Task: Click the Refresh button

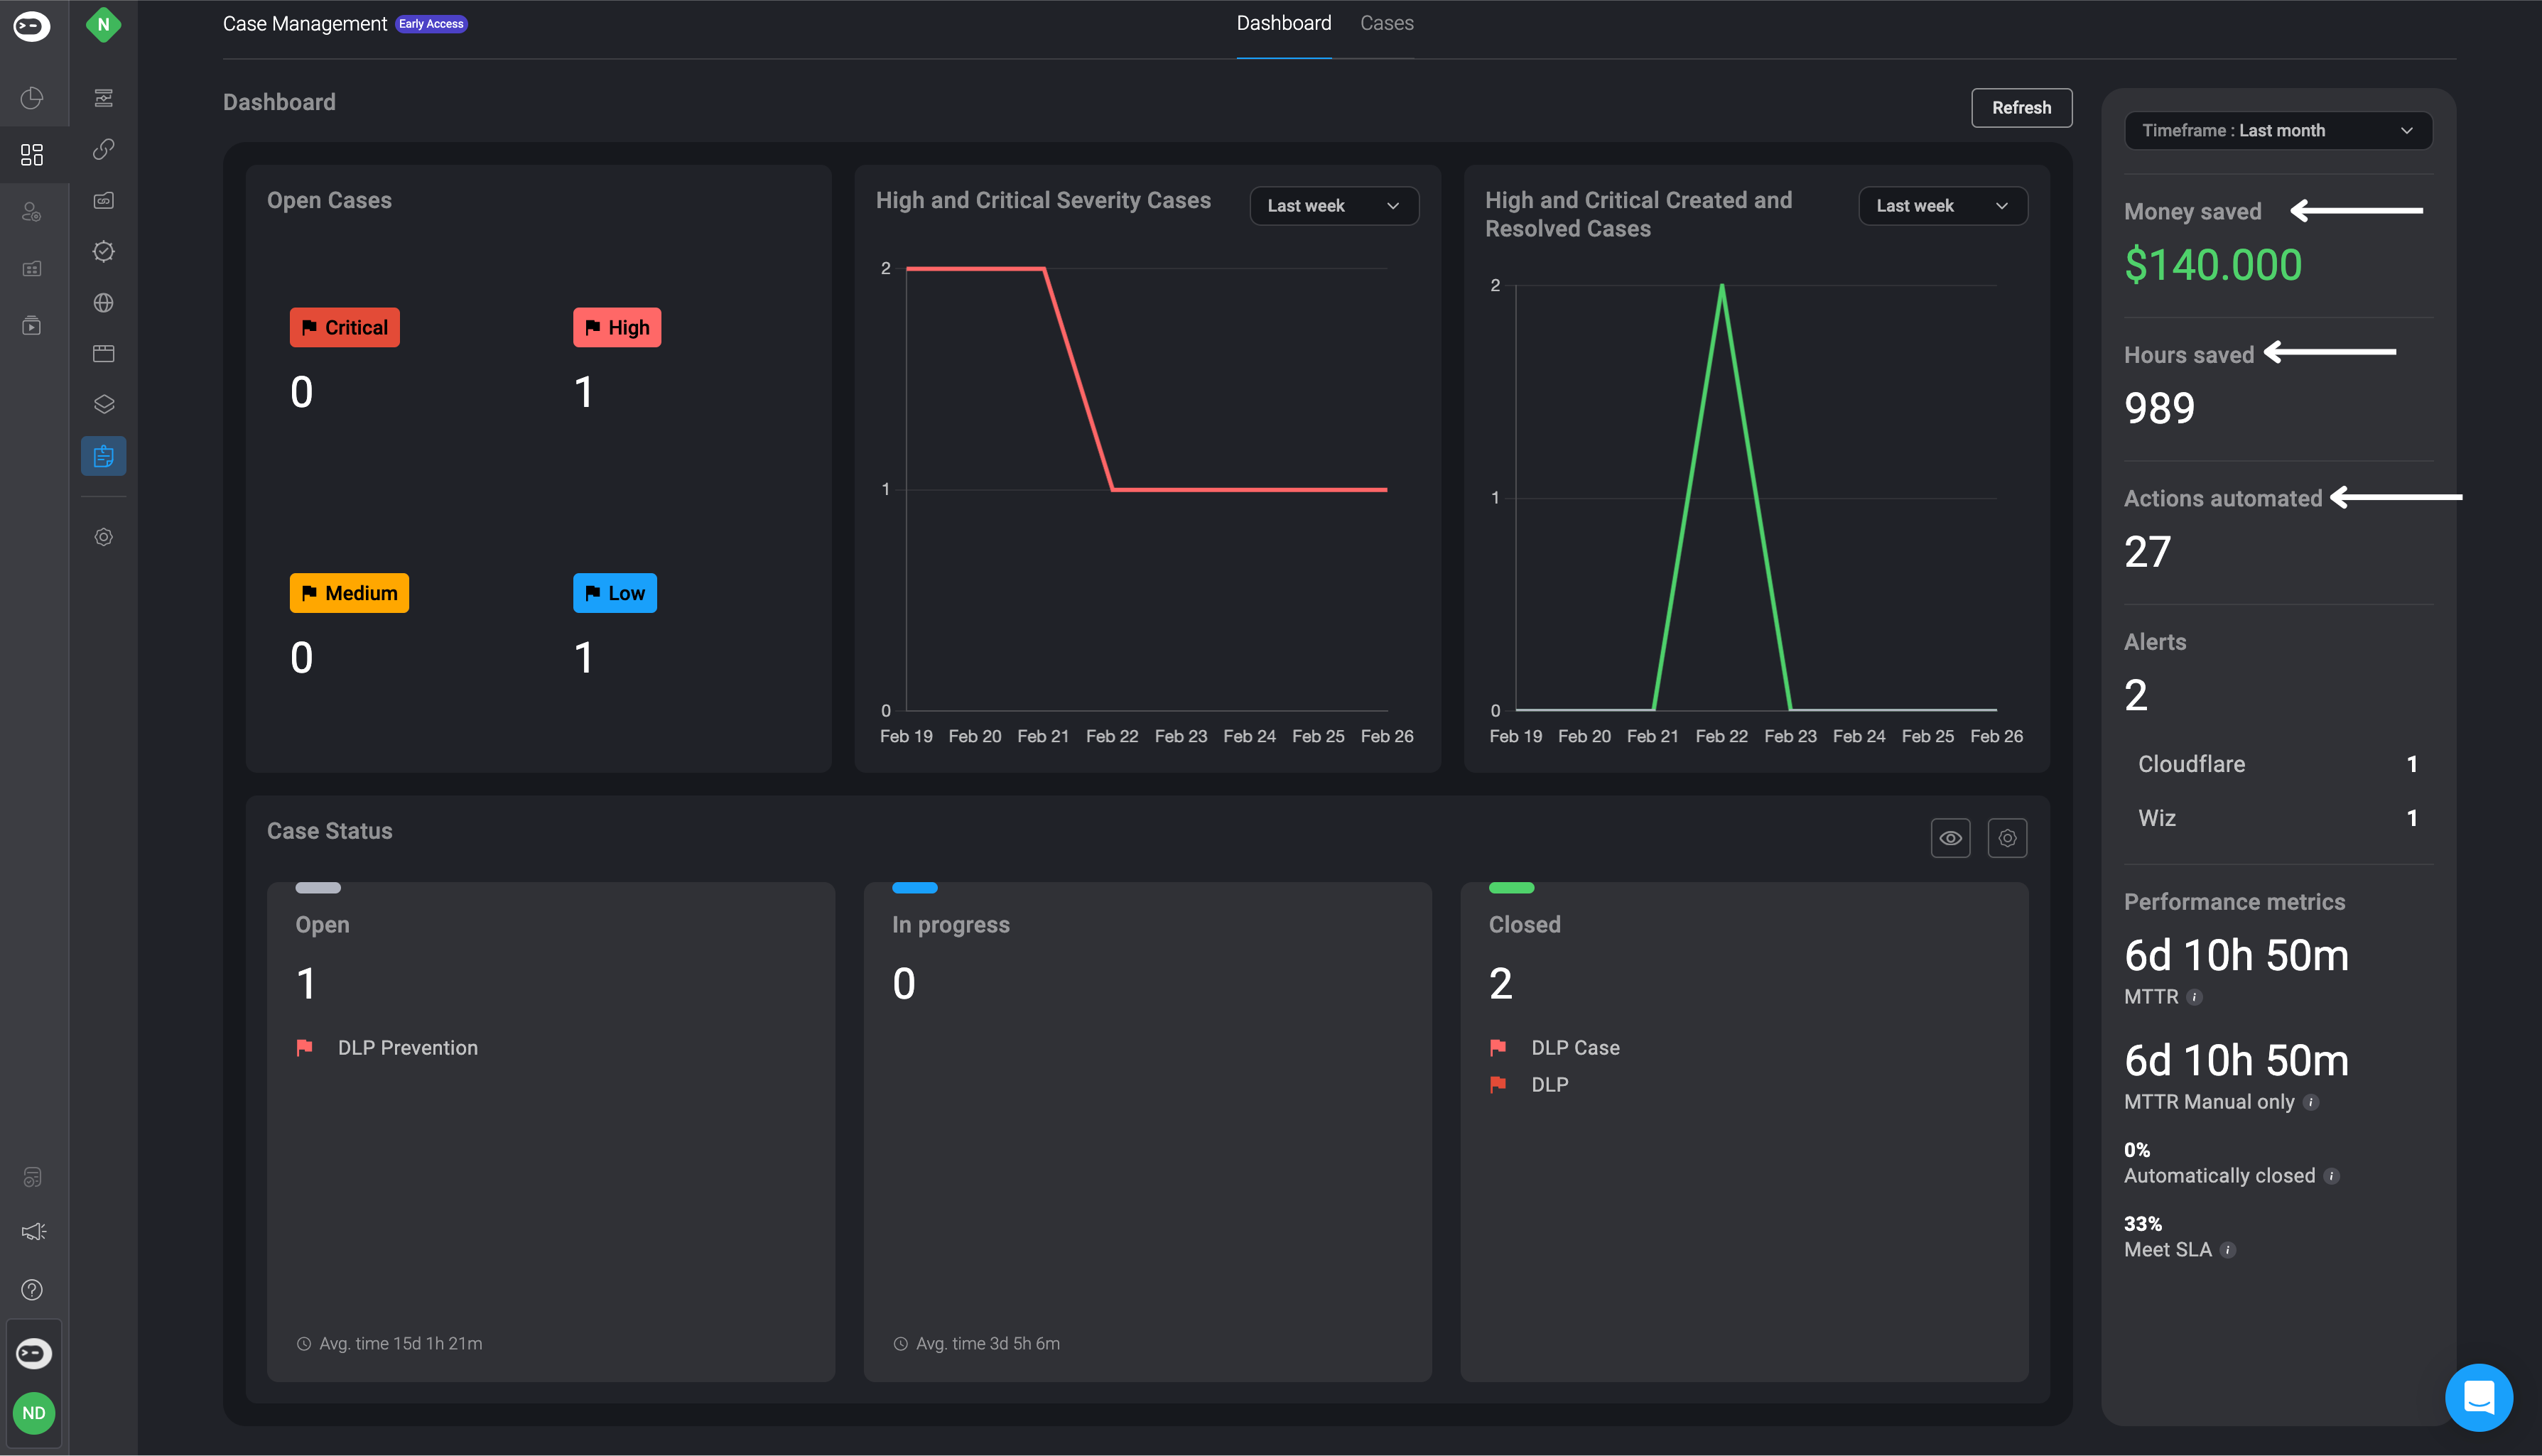Action: (2021, 108)
